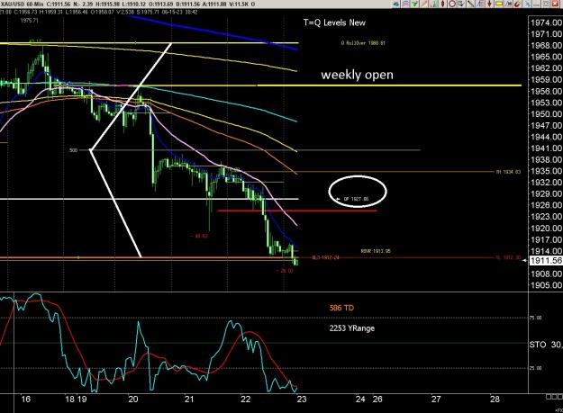Click the 1905.00 price axis value
The height and width of the screenshot is (413, 563).
pos(546,285)
